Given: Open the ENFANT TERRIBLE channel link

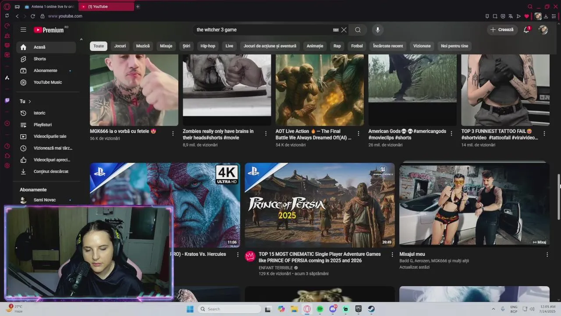Looking at the screenshot, I should [x=276, y=268].
